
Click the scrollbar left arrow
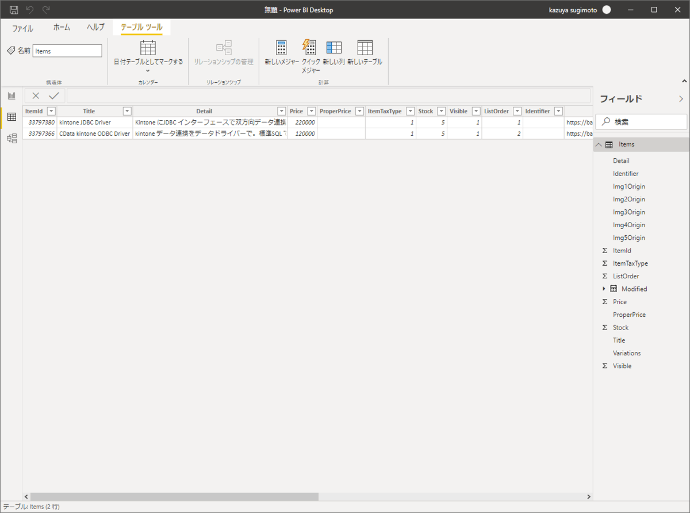(x=26, y=496)
